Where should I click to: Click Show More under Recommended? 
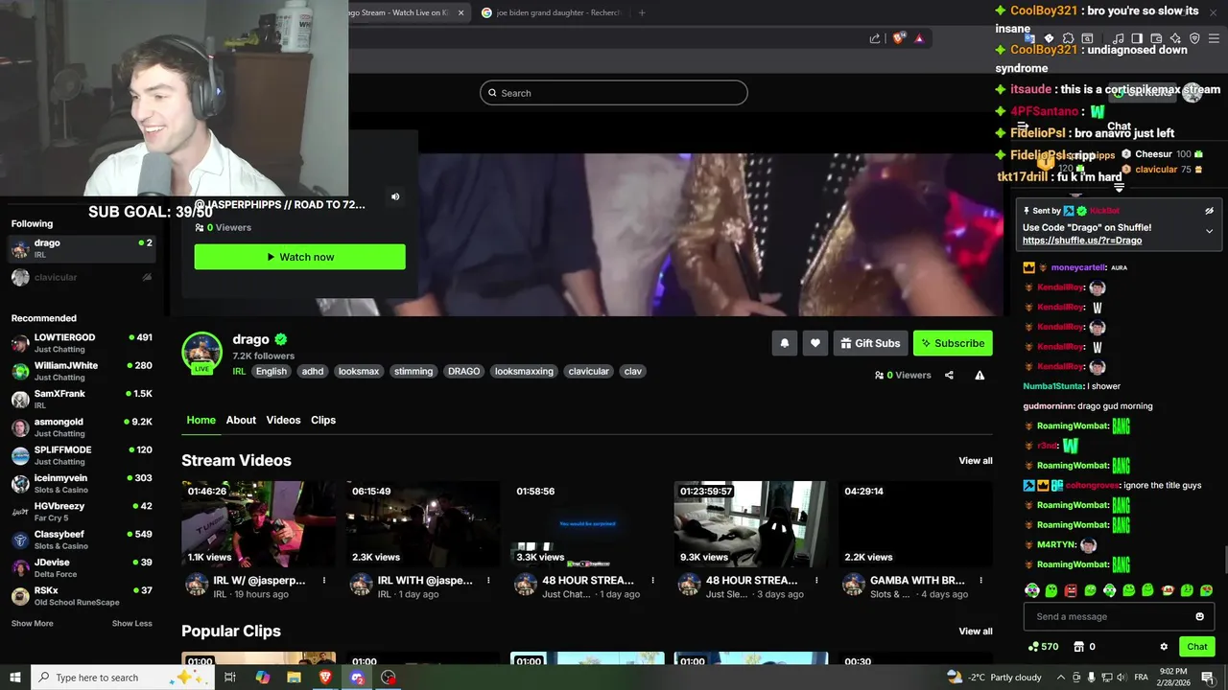[x=33, y=624]
